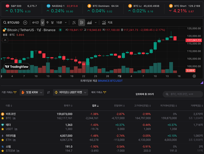The width and height of the screenshot is (204, 154).
Task: Open the indicators (지표) menu
Action: click(x=107, y=22)
